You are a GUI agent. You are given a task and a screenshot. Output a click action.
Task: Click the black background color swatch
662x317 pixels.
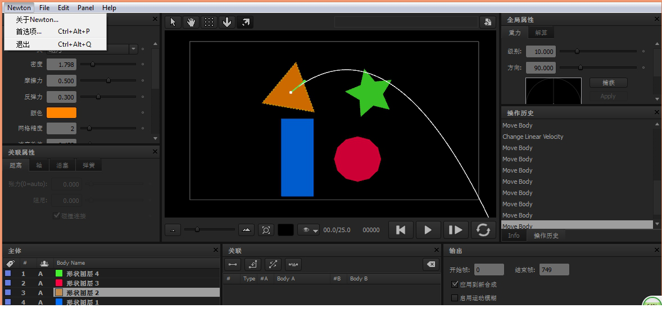tap(285, 230)
